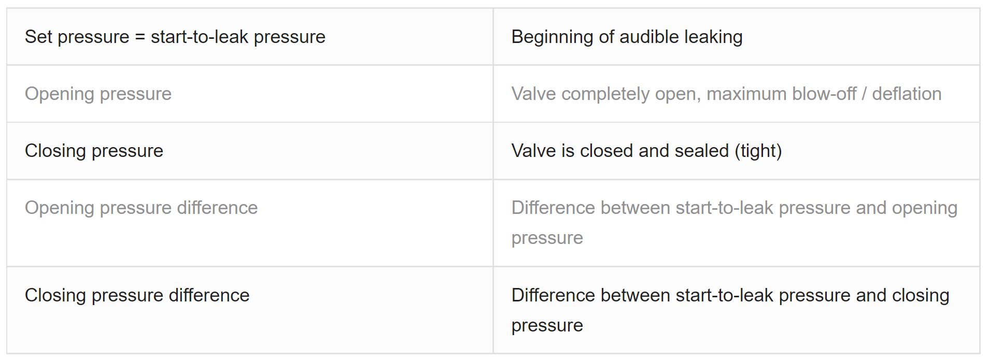Viewport: 988px width, 361px height.
Task: Click the gray "Opening pressure" term cell
Action: (250, 94)
